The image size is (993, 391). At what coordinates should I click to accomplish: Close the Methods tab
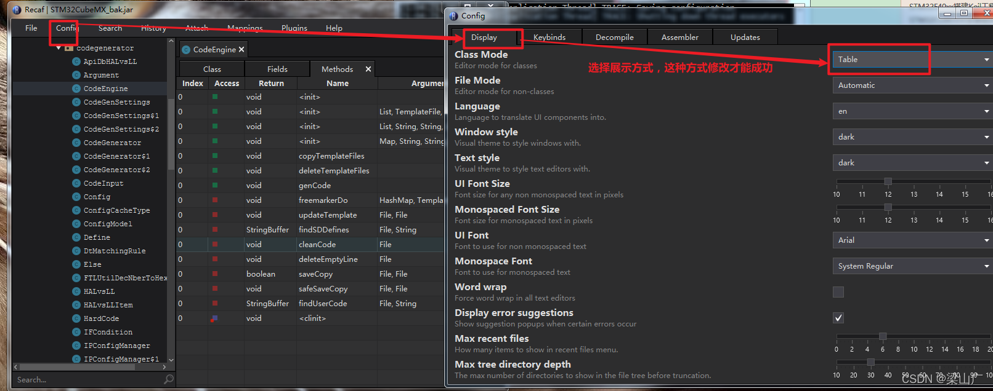pos(368,69)
